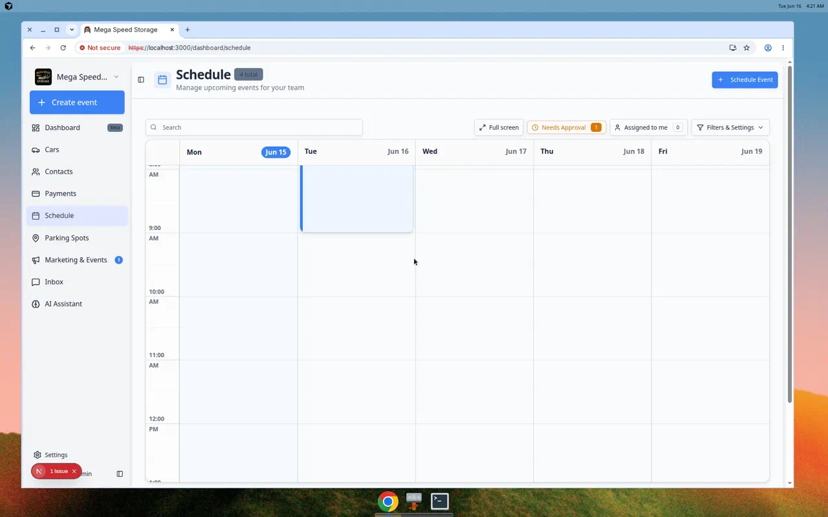
Task: Reload the page in Chrome
Action: click(x=63, y=48)
